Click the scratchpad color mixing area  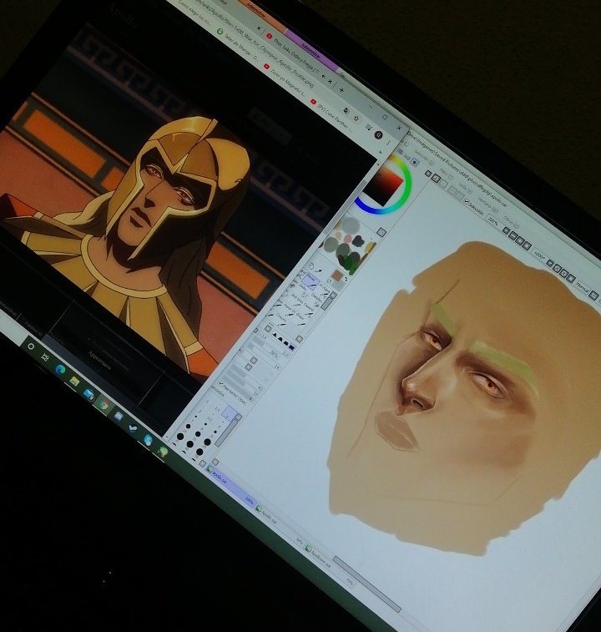[349, 245]
